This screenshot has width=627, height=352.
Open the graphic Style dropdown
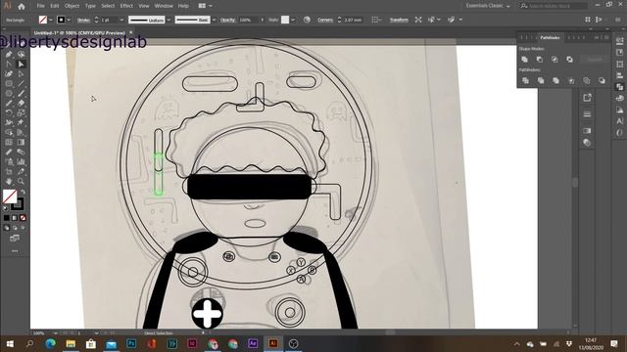pos(293,20)
